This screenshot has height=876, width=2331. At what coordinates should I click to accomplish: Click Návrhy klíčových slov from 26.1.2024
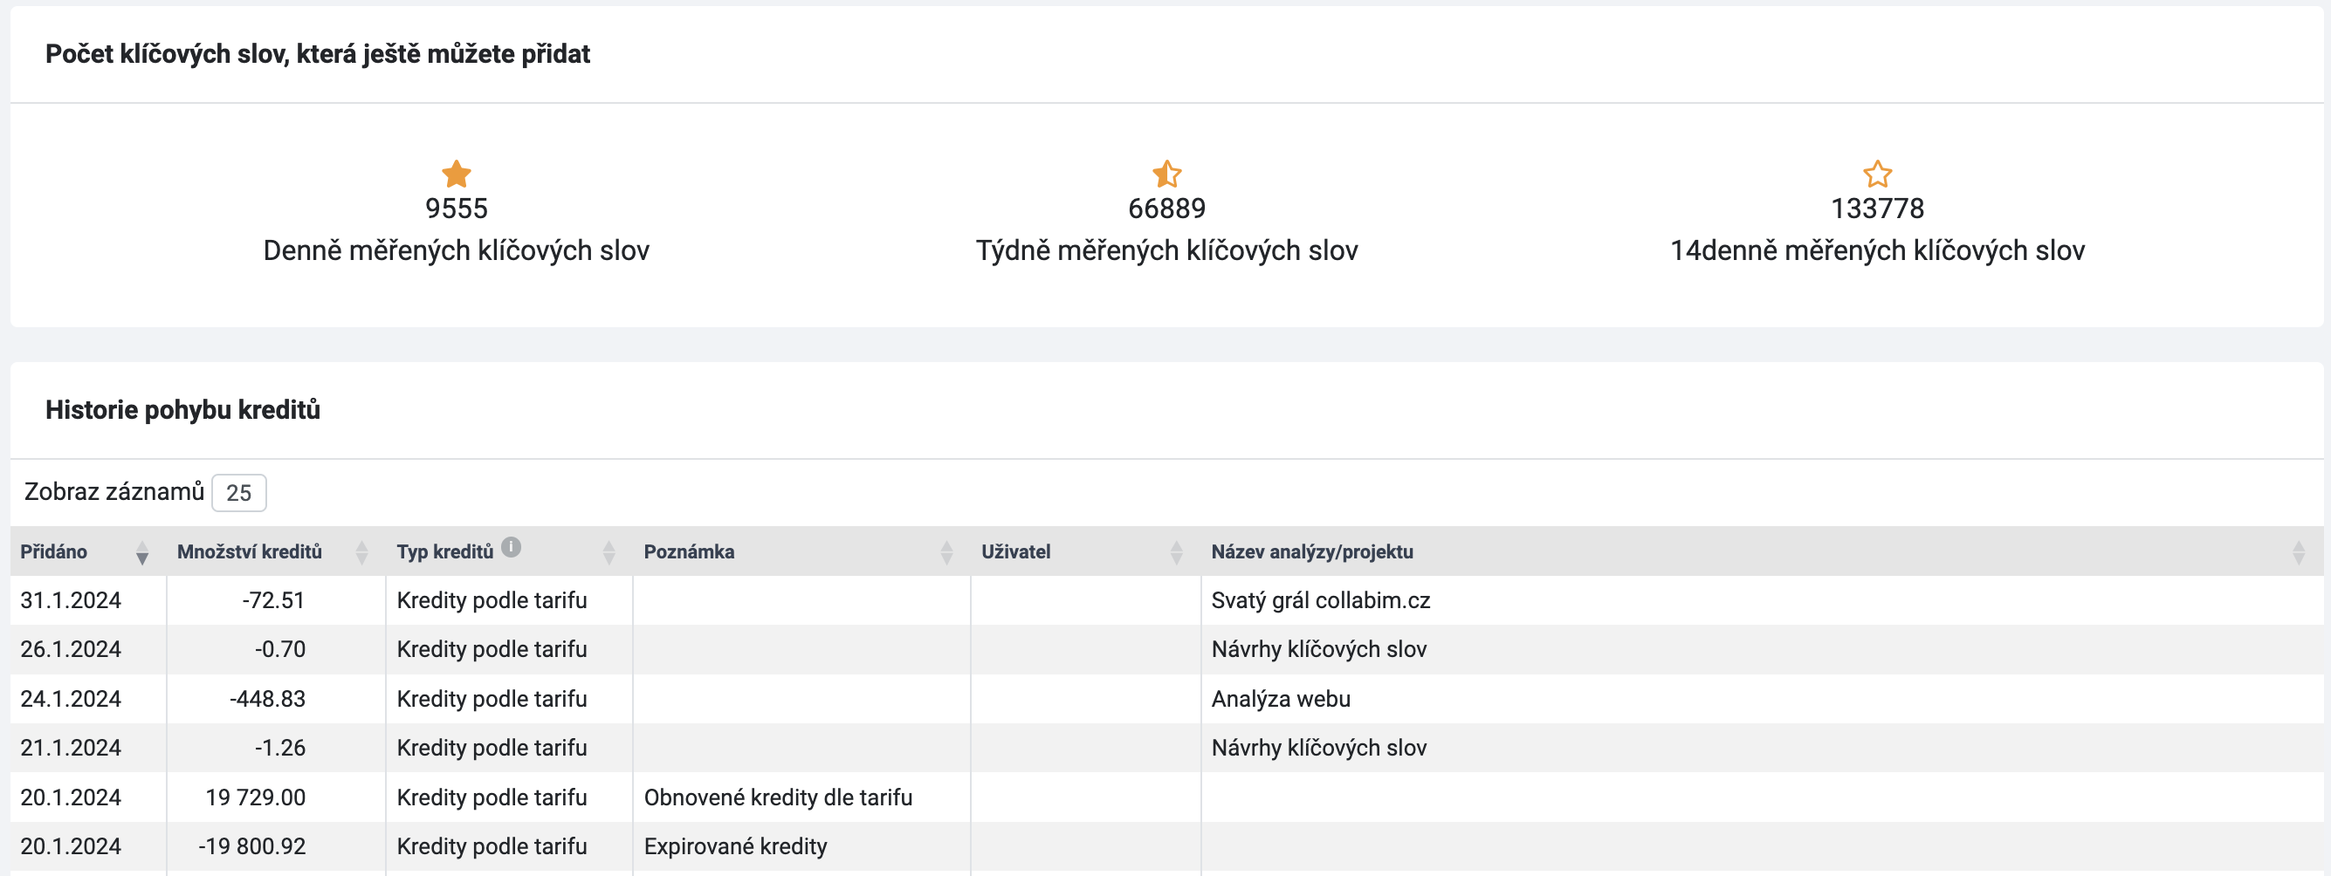[x=1318, y=649]
